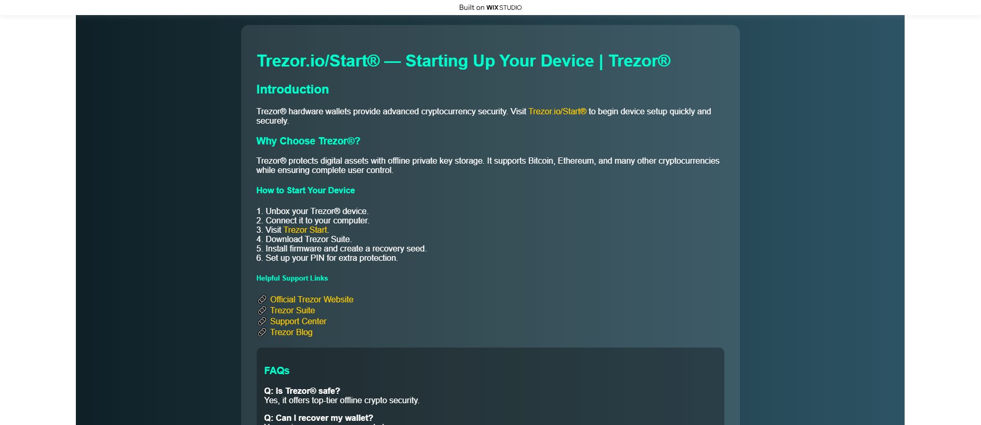This screenshot has width=981, height=425.
Task: Click the How to Start Your Device heading
Action: tap(306, 190)
